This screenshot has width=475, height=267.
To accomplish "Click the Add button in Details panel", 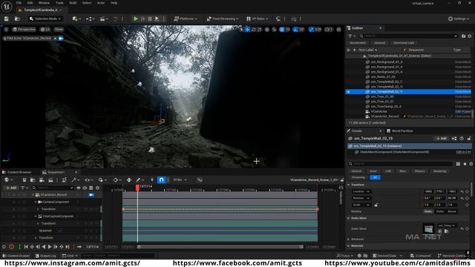I will click(x=441, y=139).
